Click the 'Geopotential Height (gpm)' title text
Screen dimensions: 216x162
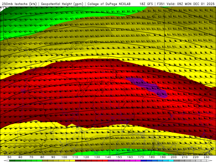[x=62, y=4]
